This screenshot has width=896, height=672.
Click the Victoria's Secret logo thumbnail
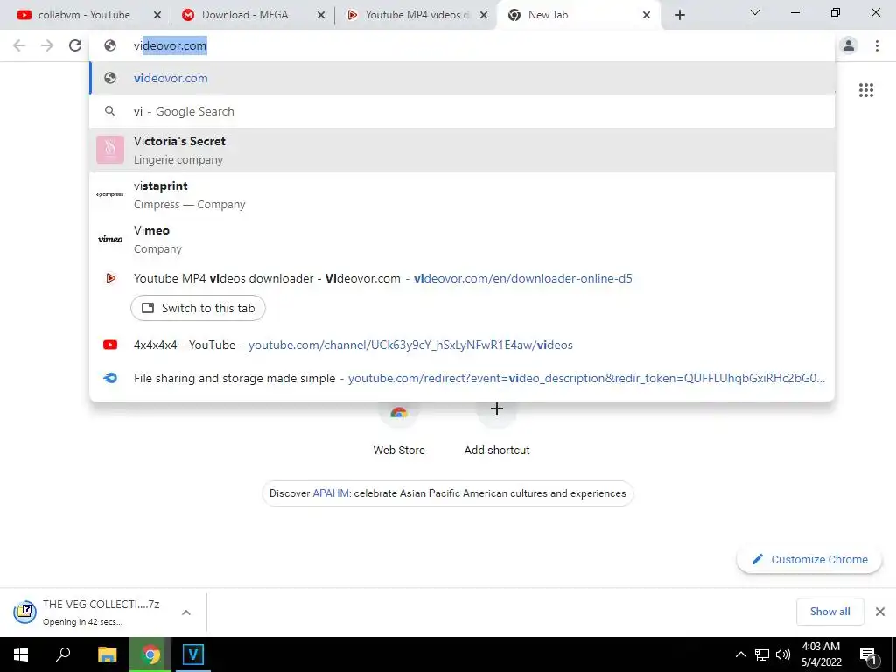tap(109, 150)
